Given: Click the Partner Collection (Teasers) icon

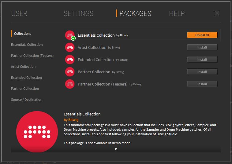Looking at the screenshot, I should click(x=70, y=84).
